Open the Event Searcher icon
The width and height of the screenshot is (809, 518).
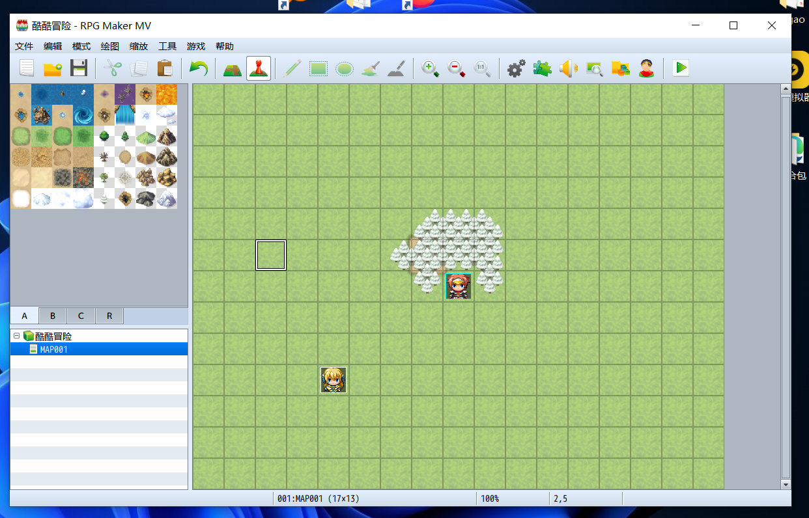coord(594,68)
